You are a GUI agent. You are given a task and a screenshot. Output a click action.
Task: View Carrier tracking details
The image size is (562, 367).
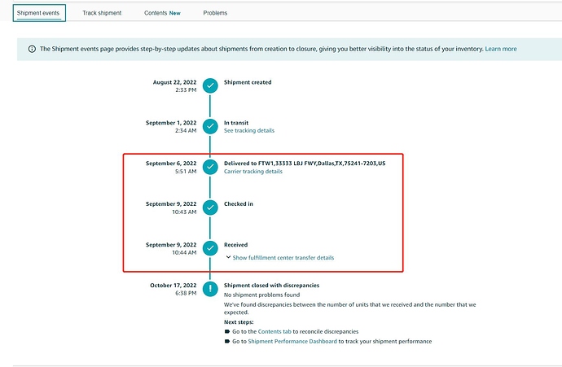pos(253,172)
